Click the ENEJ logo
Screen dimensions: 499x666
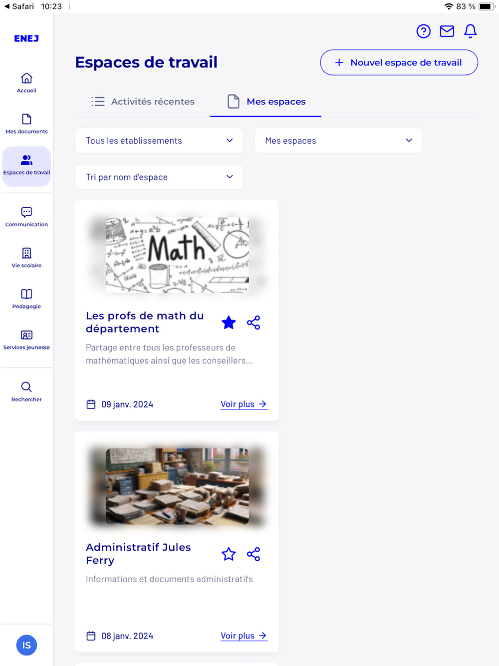point(26,38)
